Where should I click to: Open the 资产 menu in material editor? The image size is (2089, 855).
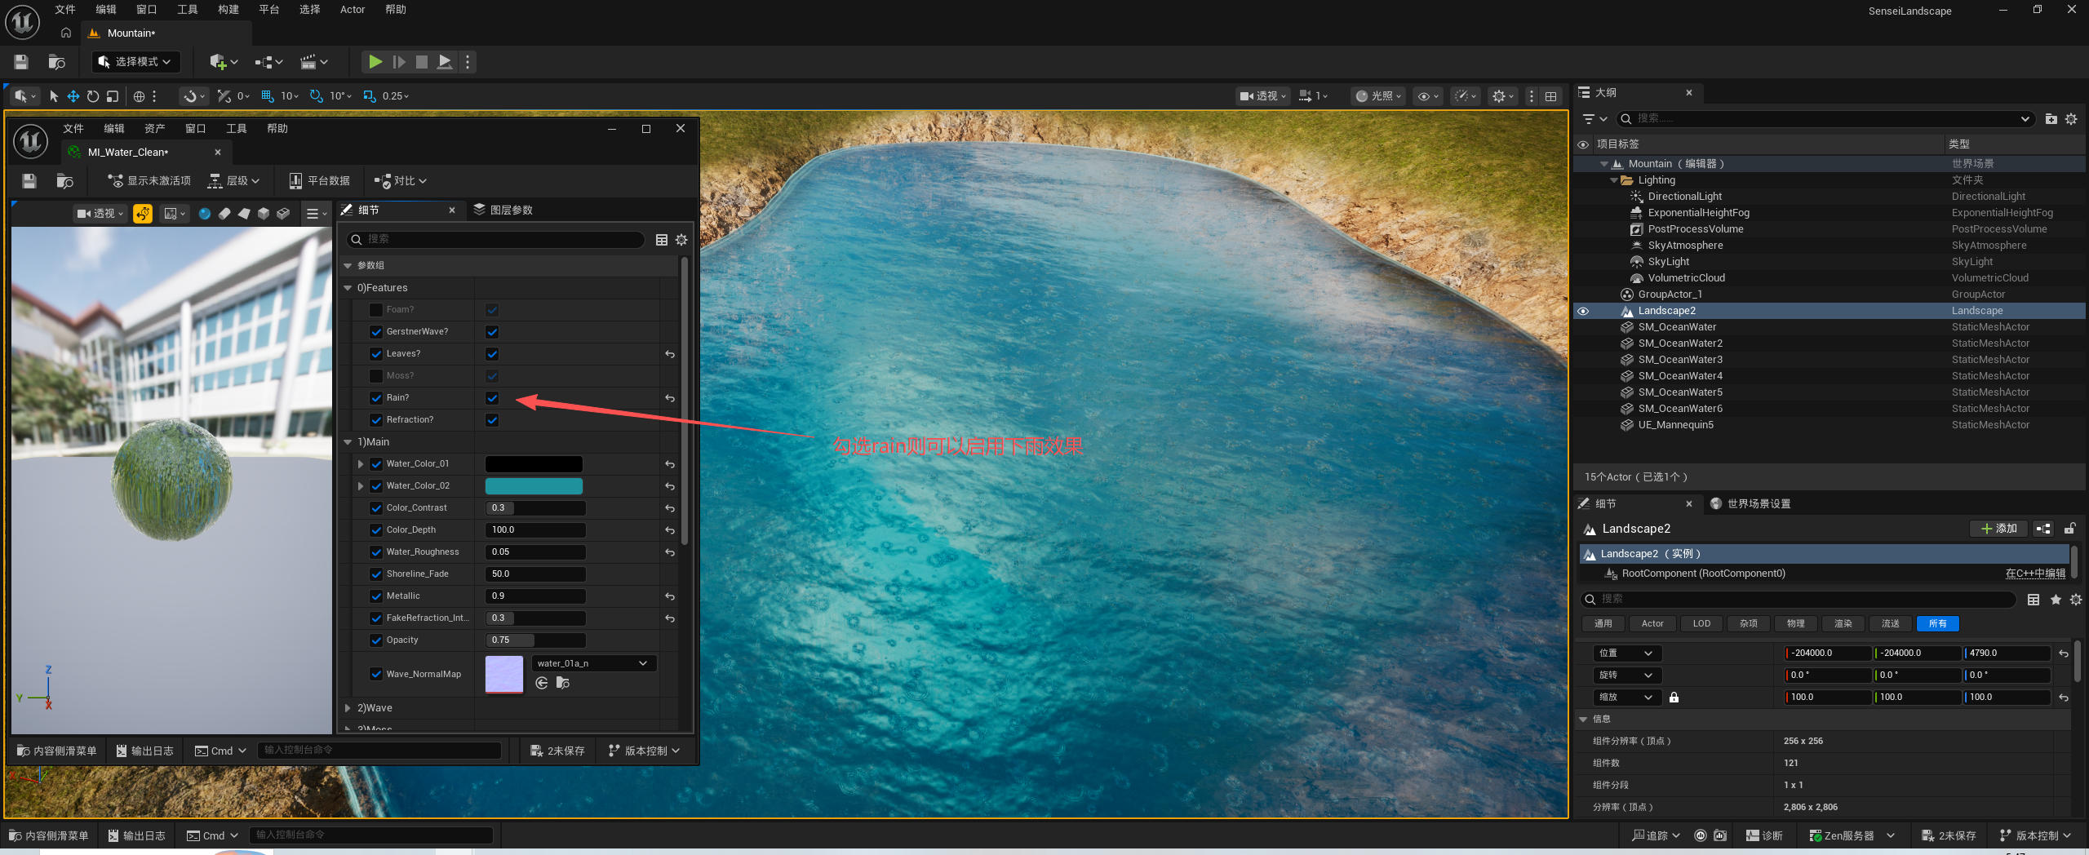[154, 129]
